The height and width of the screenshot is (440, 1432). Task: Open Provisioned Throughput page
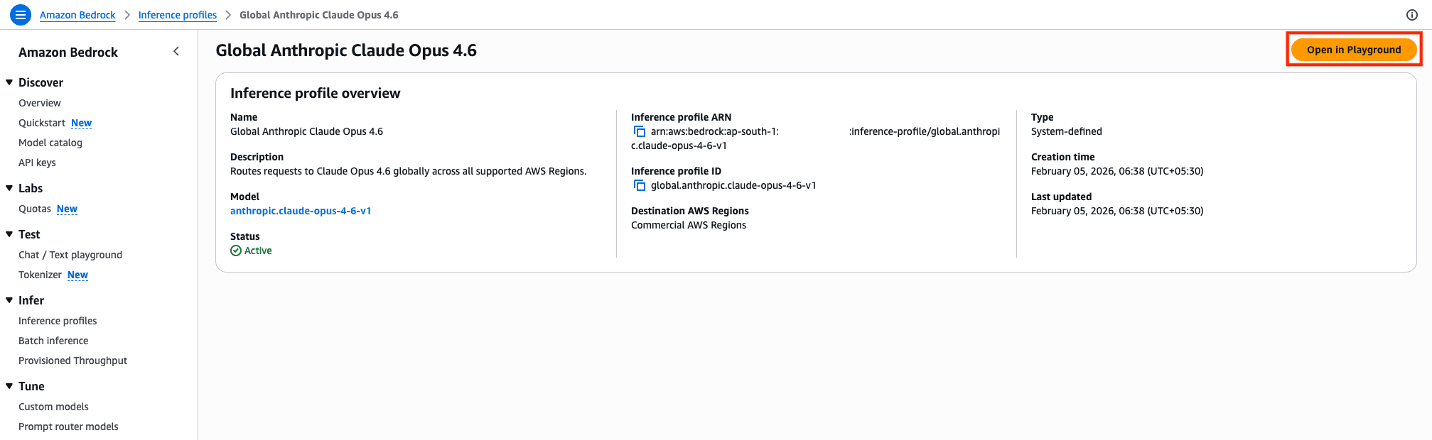pyautogui.click(x=72, y=361)
